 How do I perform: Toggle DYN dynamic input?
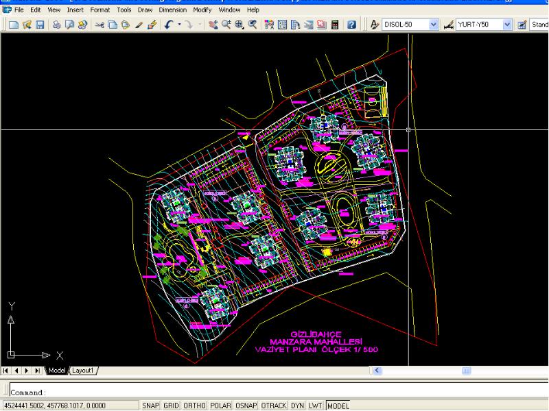coord(298,406)
